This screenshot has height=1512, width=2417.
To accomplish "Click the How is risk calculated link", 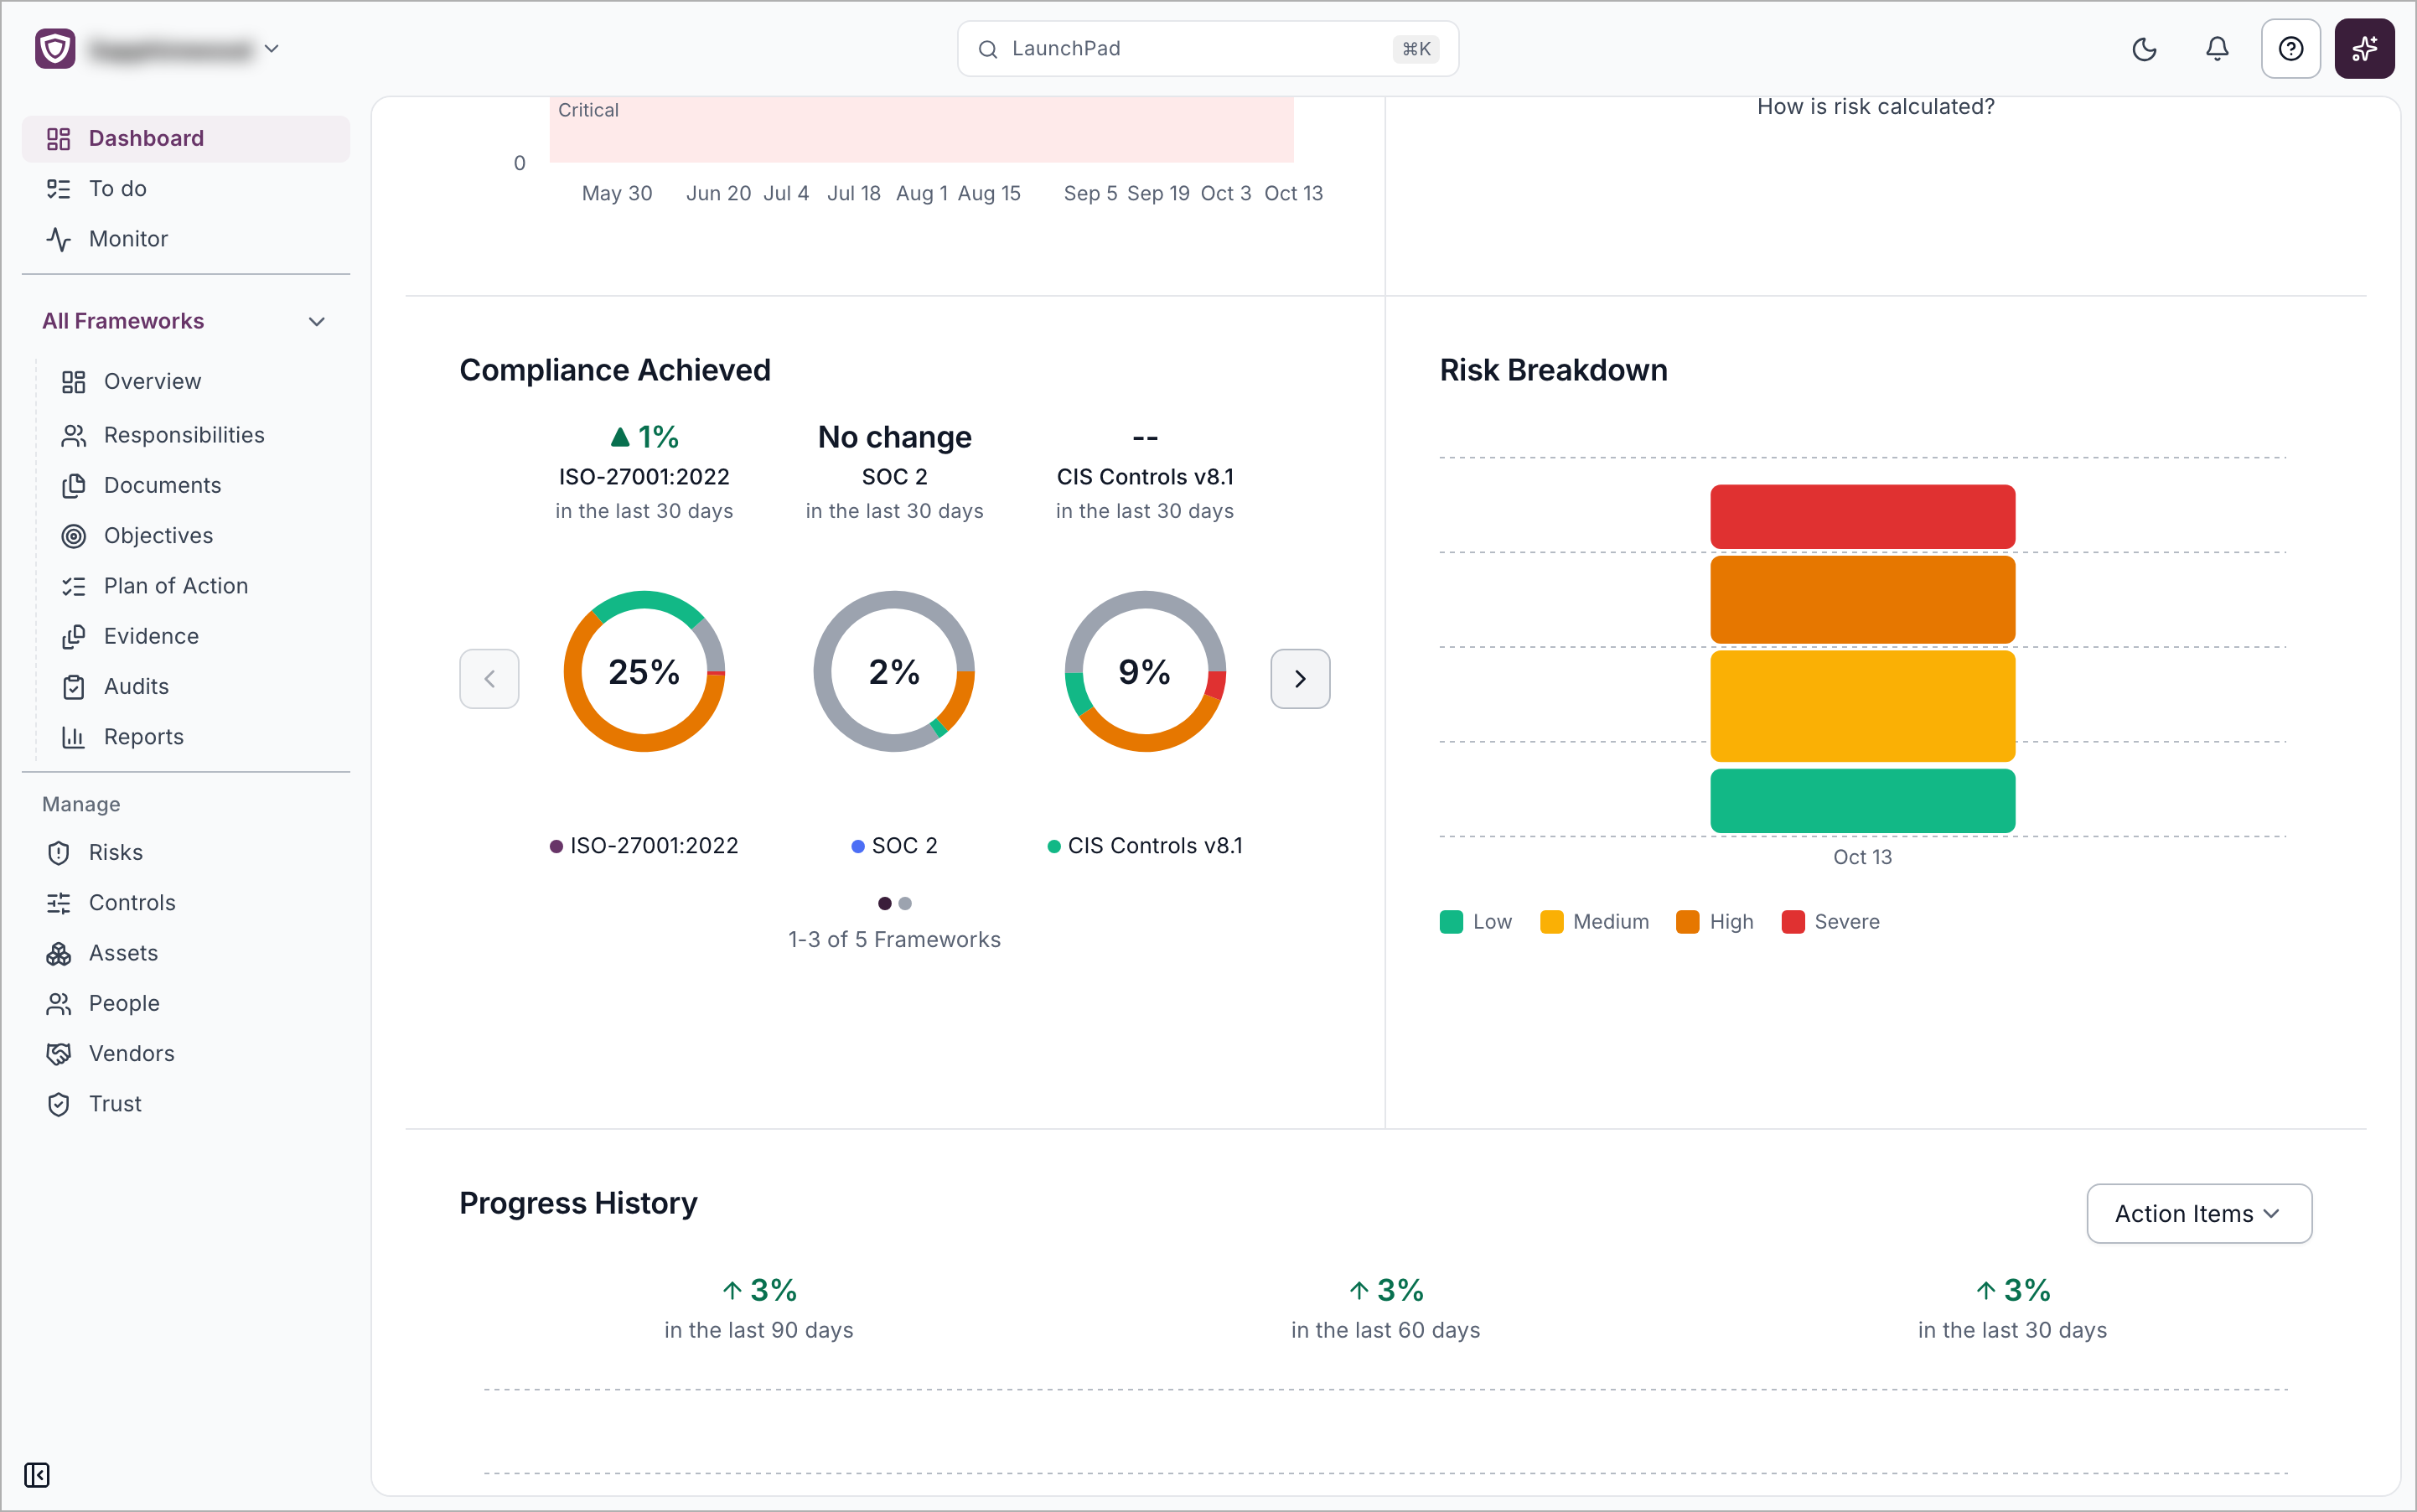I will pos(1875,106).
